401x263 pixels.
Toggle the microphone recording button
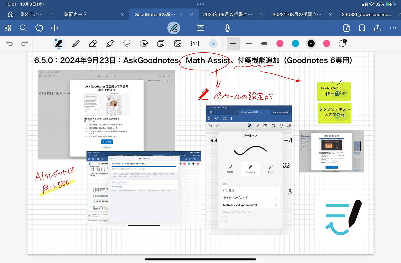[227, 28]
